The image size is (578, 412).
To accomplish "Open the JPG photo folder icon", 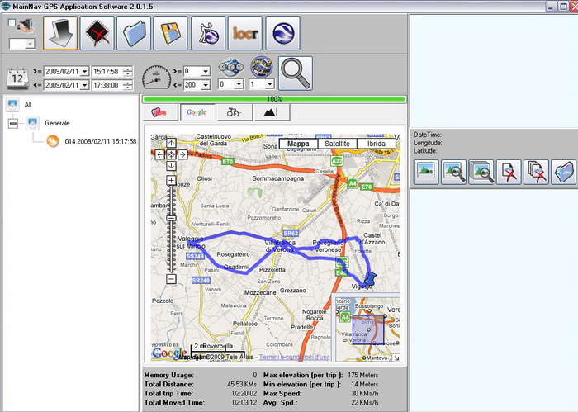I will click(564, 172).
